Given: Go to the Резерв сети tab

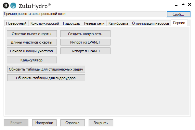Looking at the screenshot, I should (x=94, y=24).
